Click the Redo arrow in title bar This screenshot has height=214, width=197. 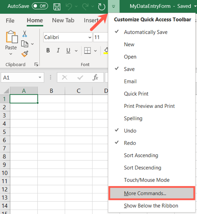(85, 6)
